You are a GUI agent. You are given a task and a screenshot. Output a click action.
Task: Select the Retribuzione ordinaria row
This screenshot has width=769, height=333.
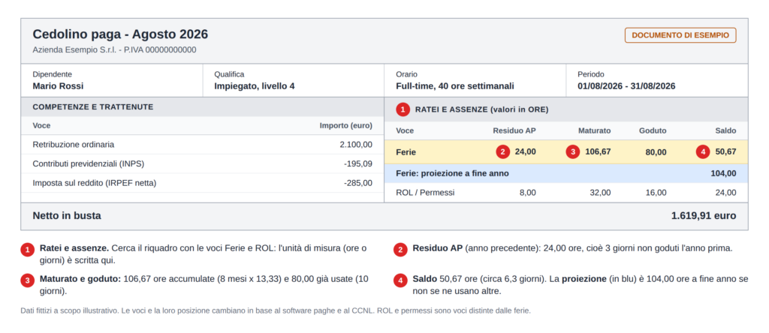(x=202, y=145)
